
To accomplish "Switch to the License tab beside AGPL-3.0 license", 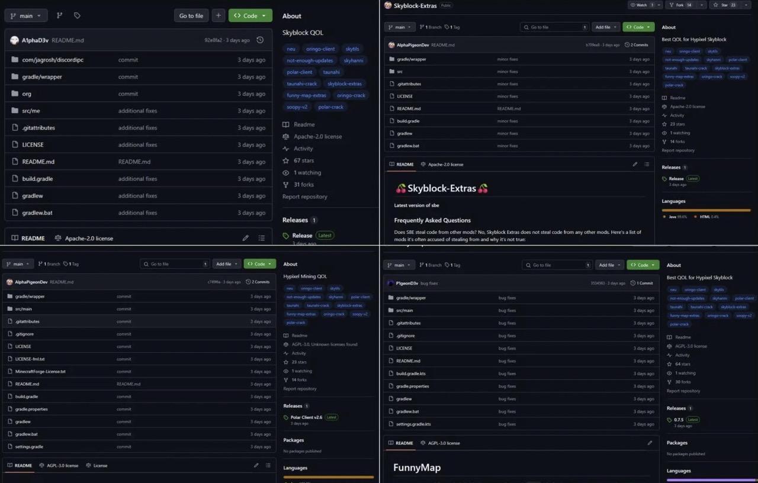I will coord(97,465).
